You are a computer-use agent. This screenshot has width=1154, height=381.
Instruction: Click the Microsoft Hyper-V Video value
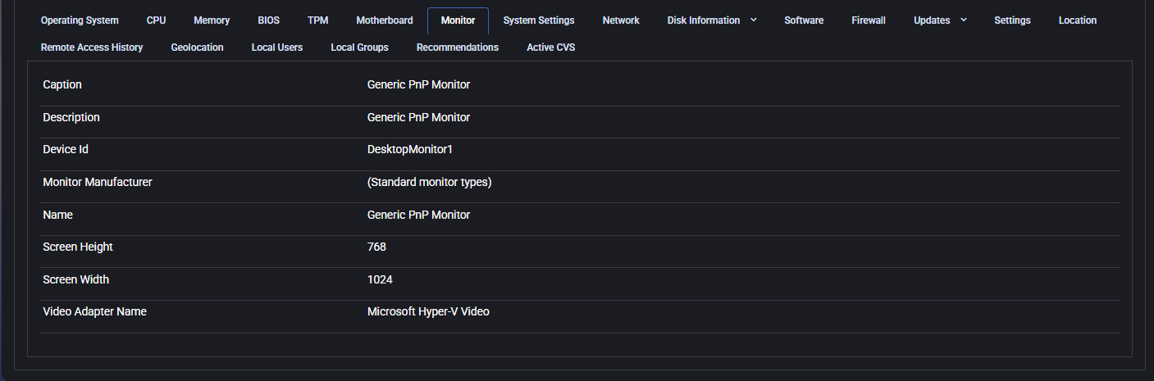[428, 311]
